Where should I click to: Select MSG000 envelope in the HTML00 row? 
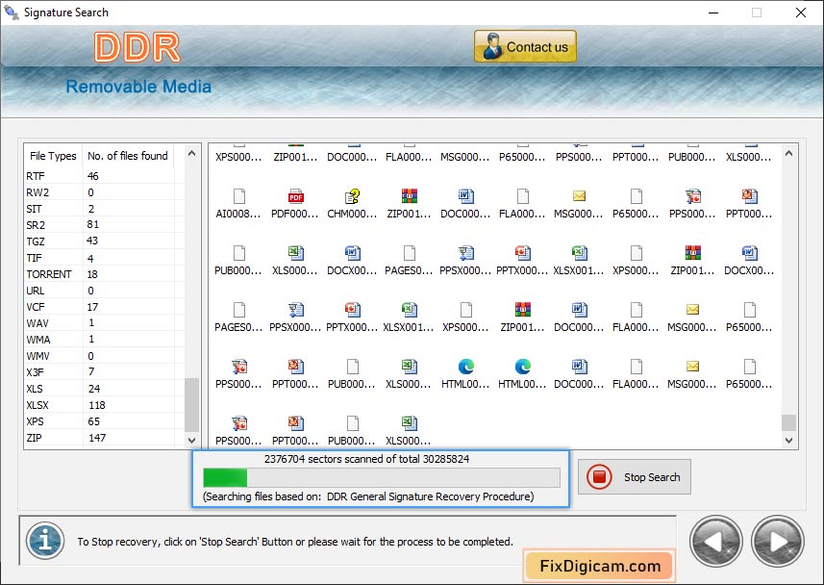click(x=692, y=367)
